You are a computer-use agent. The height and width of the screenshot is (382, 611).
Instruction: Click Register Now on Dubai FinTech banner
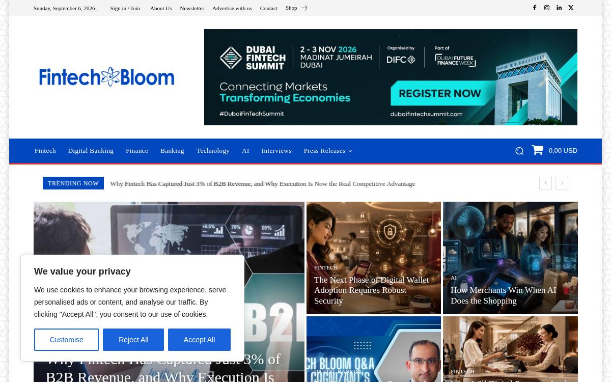point(439,94)
